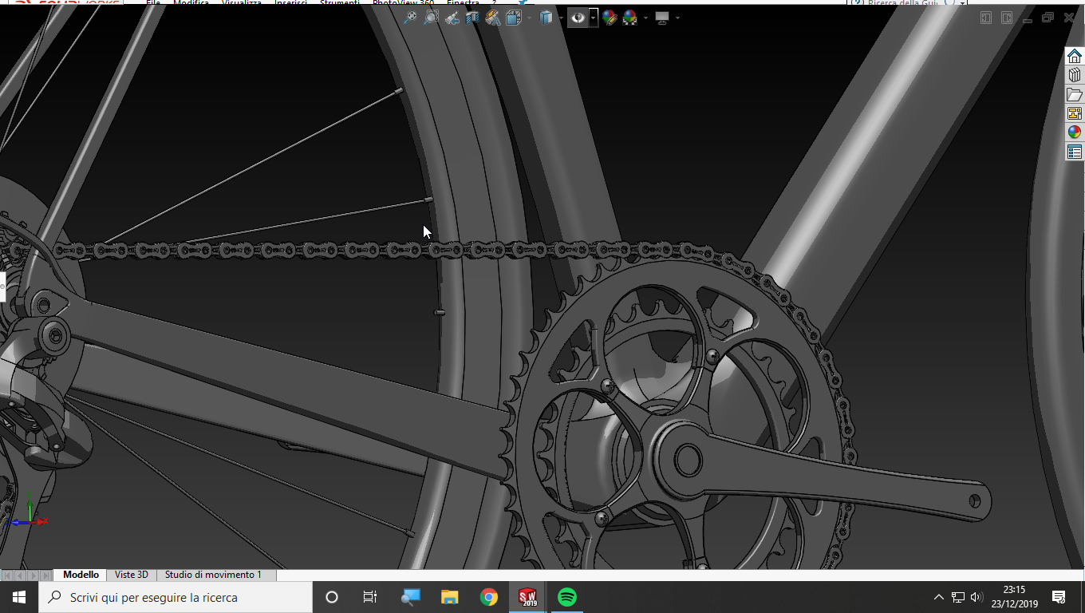Launch Google Chrome from the taskbar
This screenshot has height=613, width=1085.
tap(489, 597)
